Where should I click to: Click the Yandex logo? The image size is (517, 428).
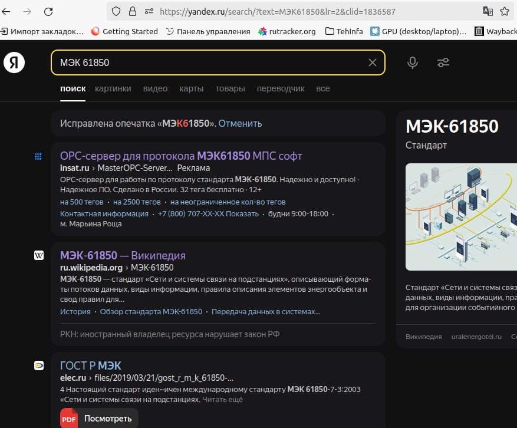[14, 62]
